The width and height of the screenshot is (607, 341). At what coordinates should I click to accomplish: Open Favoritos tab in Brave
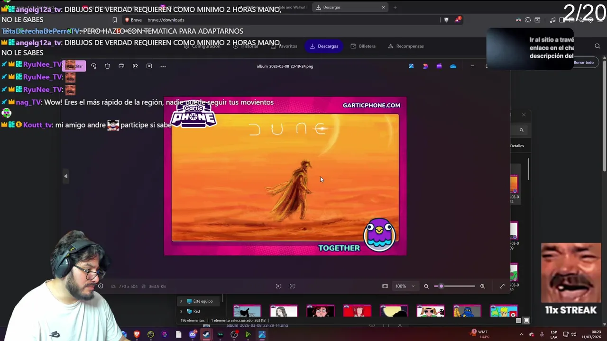pyautogui.click(x=284, y=46)
